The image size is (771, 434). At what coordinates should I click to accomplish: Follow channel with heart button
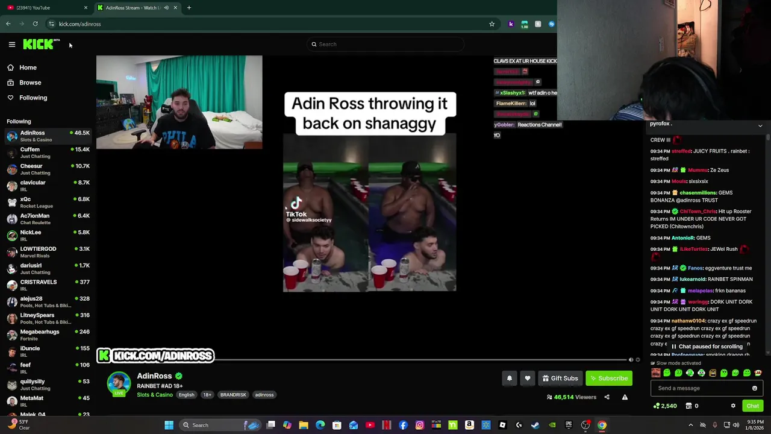[527, 378]
